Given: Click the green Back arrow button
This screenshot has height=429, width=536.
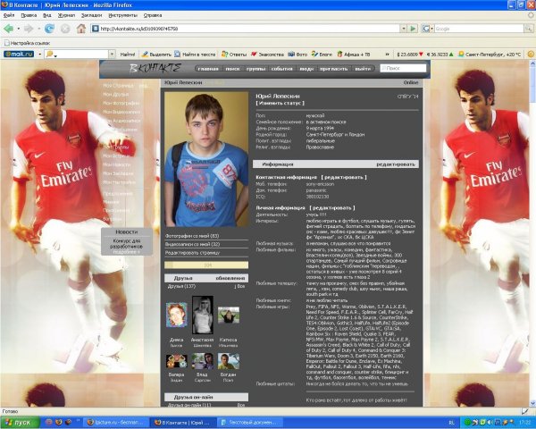Looking at the screenshot, I should pyautogui.click(x=9, y=29).
